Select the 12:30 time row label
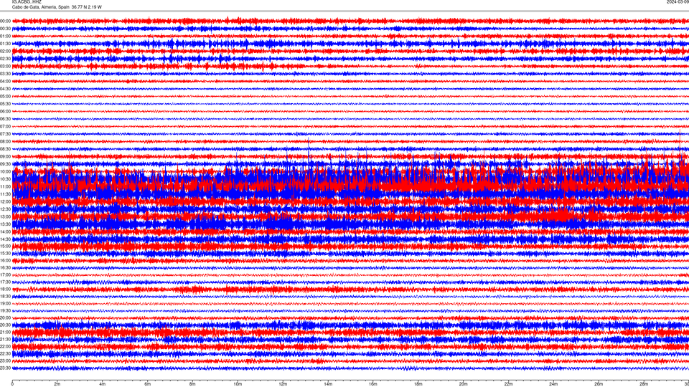The image size is (689, 387). tap(5, 209)
